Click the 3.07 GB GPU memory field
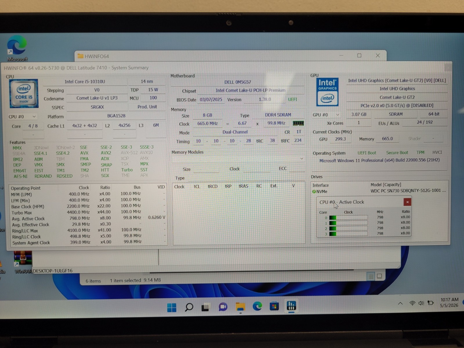The height and width of the screenshot is (348, 464). (359, 115)
